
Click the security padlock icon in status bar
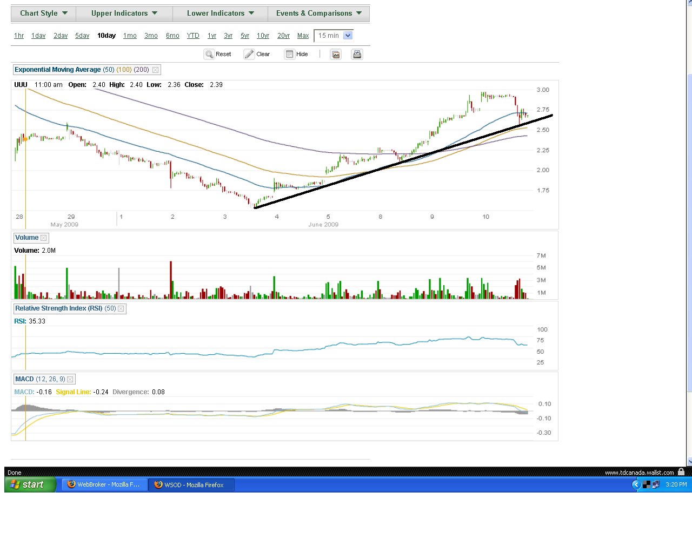681,472
